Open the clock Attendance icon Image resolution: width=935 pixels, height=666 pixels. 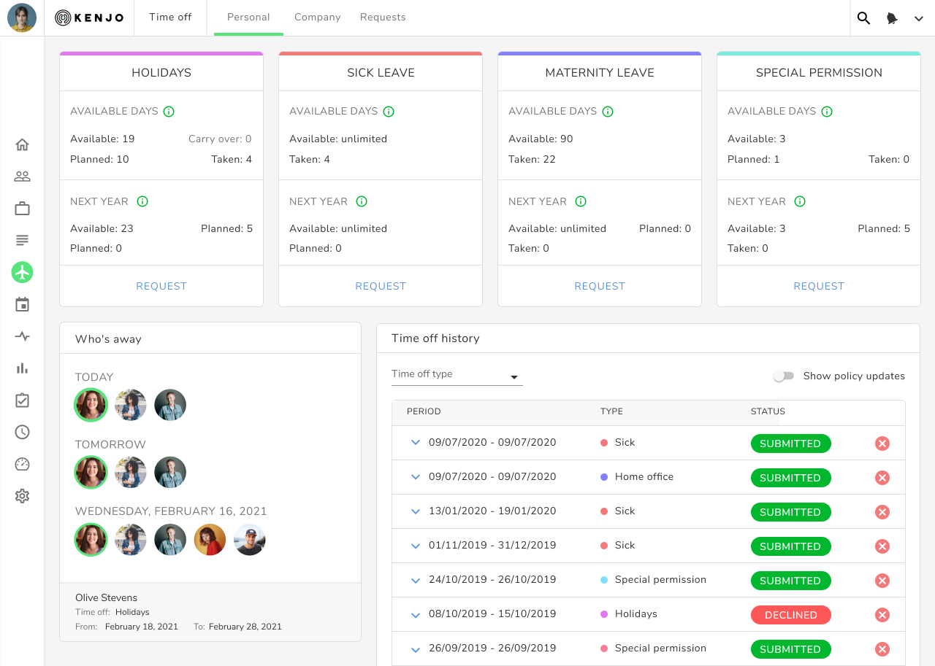pyautogui.click(x=22, y=432)
